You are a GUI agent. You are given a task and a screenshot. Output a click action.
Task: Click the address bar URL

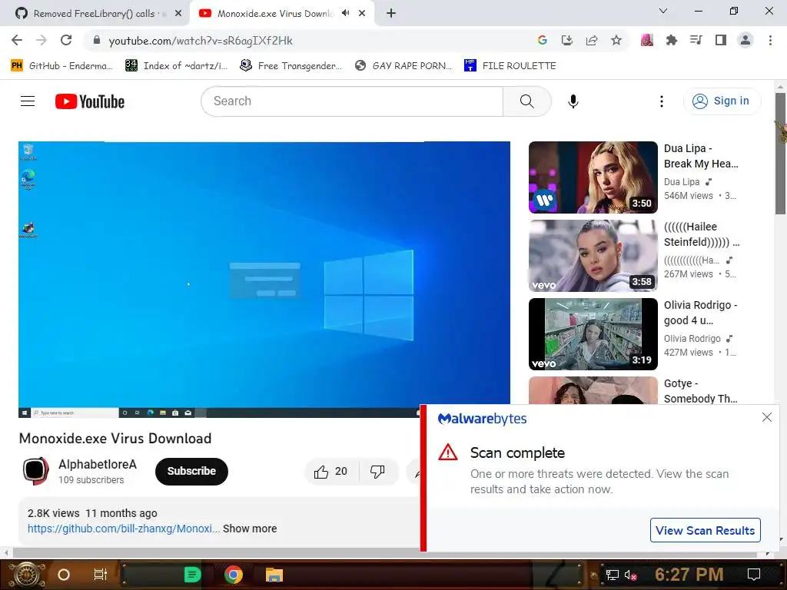click(201, 41)
